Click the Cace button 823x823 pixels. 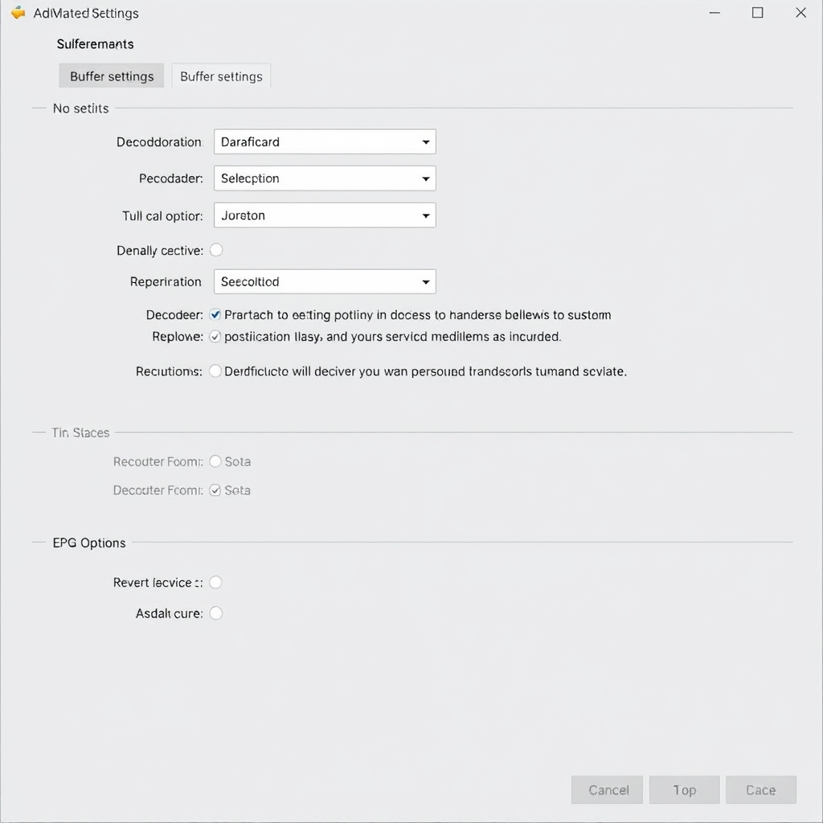(x=761, y=789)
